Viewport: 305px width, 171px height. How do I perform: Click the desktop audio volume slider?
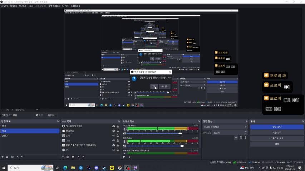pos(154,134)
